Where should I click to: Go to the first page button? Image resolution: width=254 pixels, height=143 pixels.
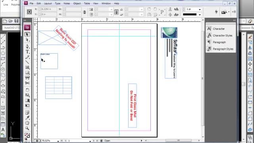pos(62,141)
